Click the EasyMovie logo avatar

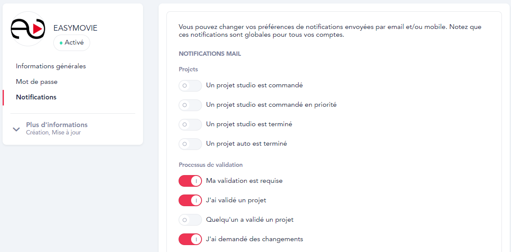(28, 29)
